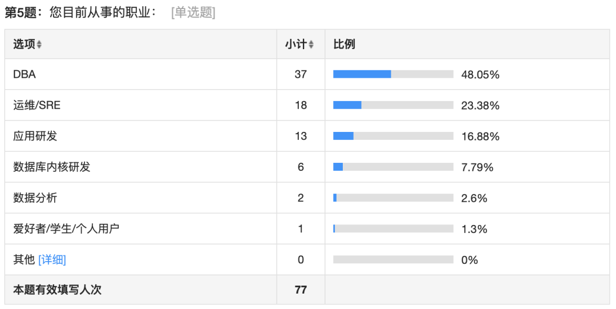Click the 数据分析 percentage bar
This screenshot has width=616, height=309.
click(393, 198)
